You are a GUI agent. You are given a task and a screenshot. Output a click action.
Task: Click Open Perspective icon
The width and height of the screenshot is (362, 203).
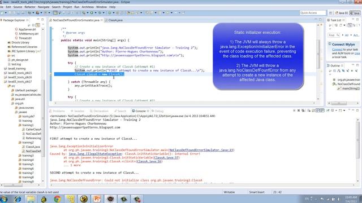(330, 13)
